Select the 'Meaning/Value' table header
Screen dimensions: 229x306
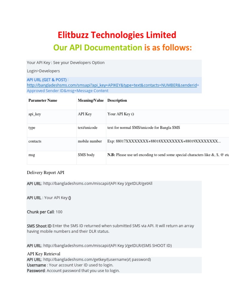pos(91,100)
